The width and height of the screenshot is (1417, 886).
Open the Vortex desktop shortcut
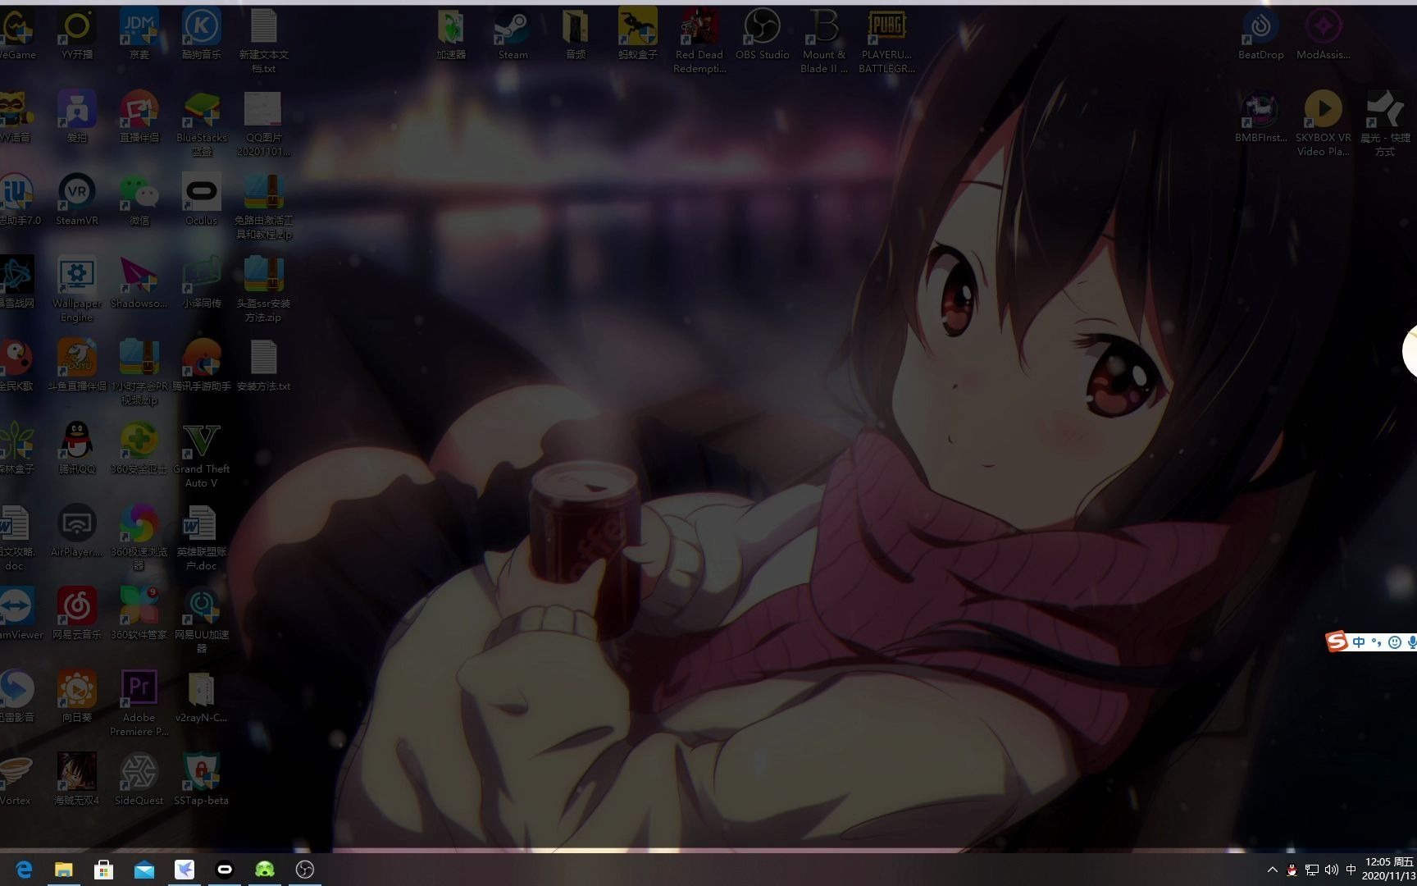point(15,780)
